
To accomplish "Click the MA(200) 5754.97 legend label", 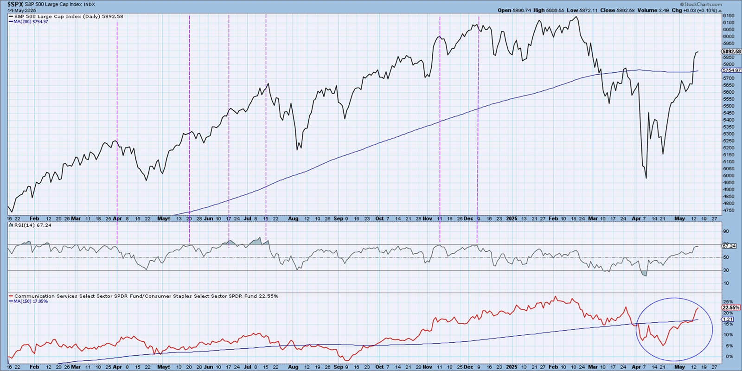I will pos(31,22).
